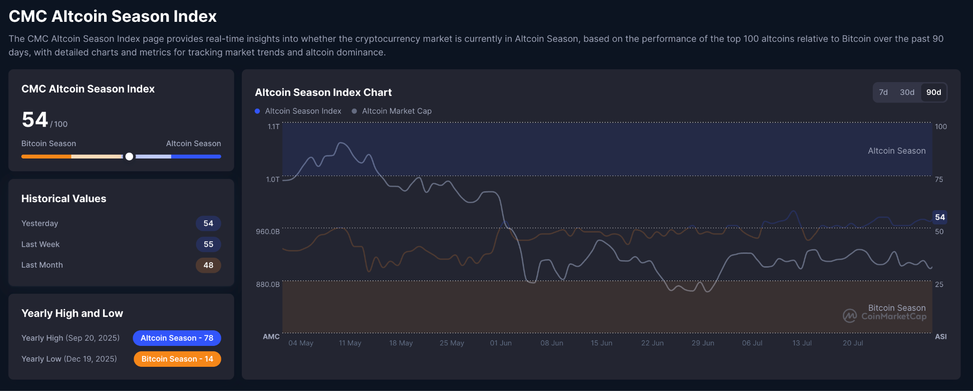The image size is (973, 391).
Task: Click the Altcoin Season - 78 badge
Action: click(177, 338)
